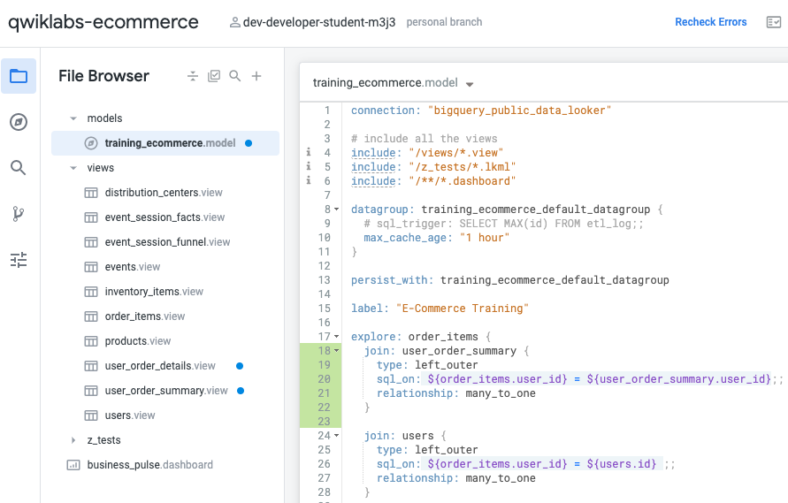Click the personal branch label

point(444,22)
